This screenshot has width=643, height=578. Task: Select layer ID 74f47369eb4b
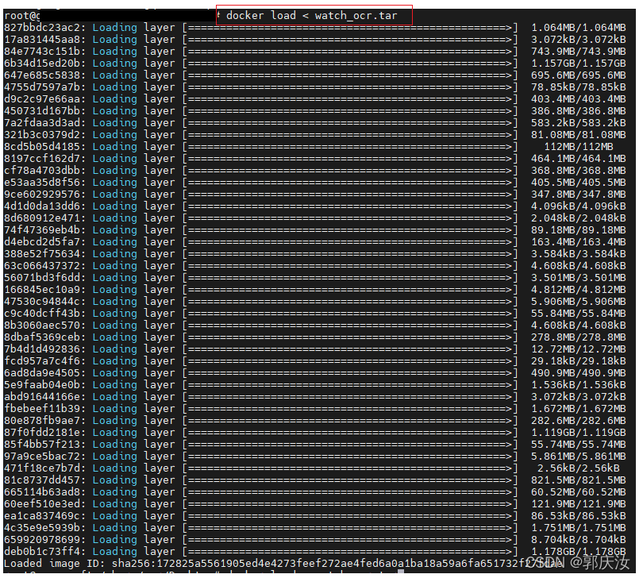42,229
